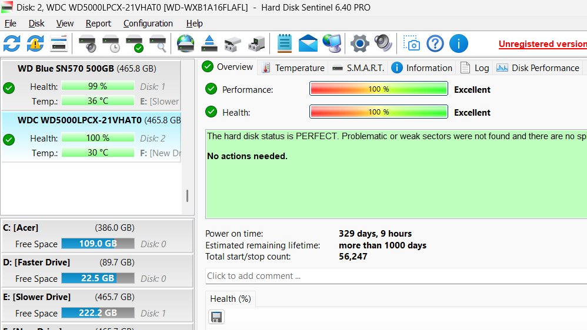
Task: Select the Health (%) graph tab
Action: pos(230,299)
